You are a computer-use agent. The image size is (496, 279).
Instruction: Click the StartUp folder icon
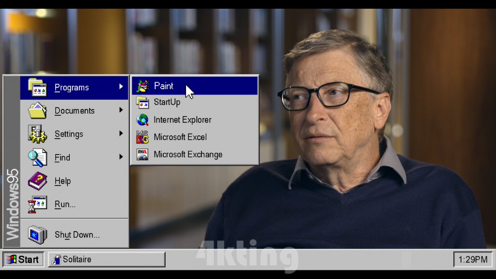[x=143, y=103]
